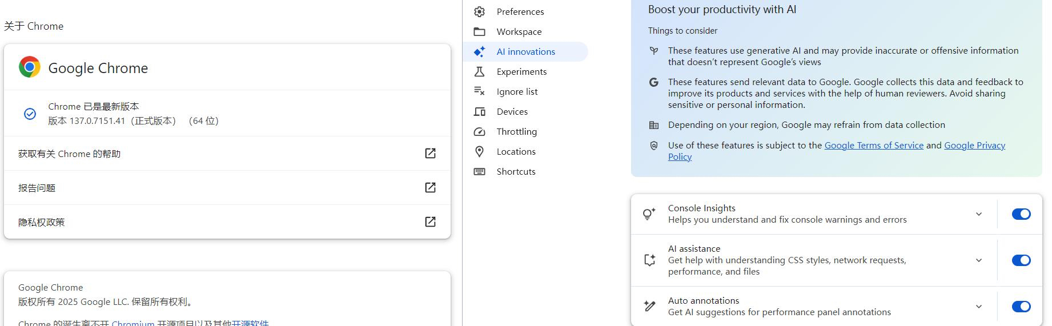Open the Google Terms of Service link

(x=874, y=145)
